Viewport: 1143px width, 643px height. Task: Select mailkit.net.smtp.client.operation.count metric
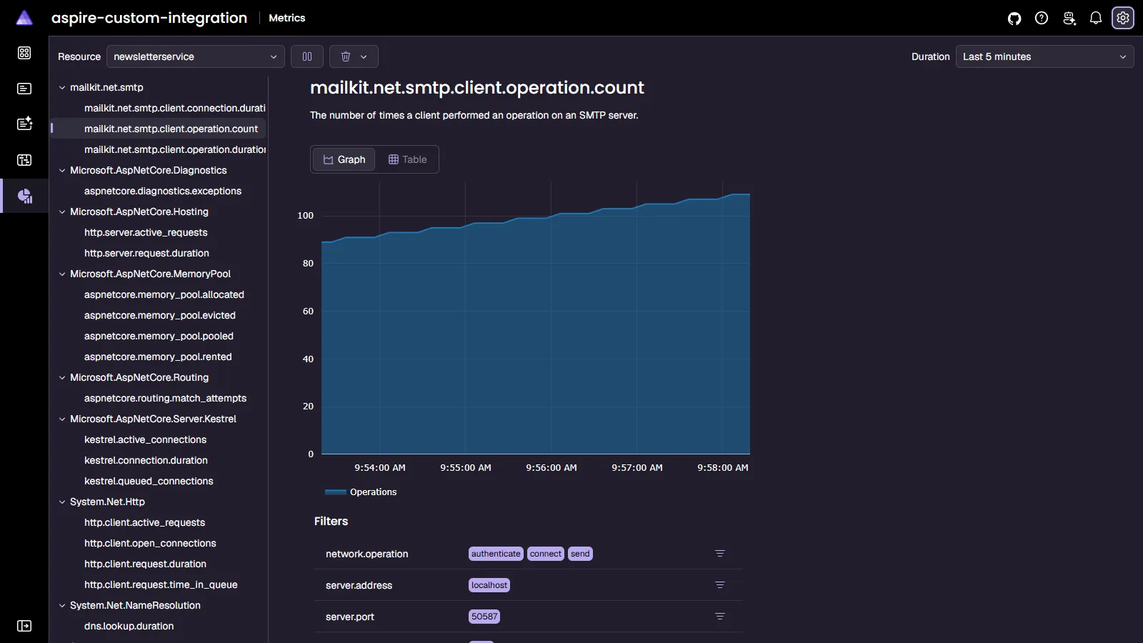point(171,129)
